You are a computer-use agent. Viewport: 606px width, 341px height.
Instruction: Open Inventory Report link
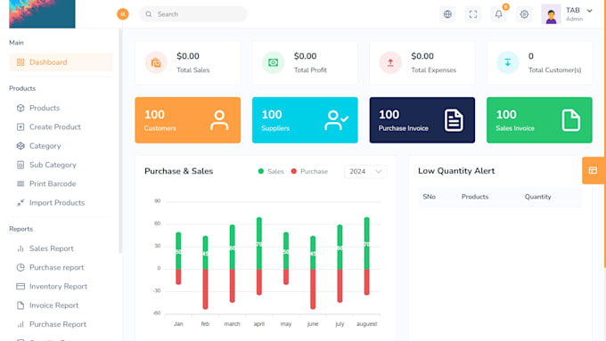tap(58, 287)
